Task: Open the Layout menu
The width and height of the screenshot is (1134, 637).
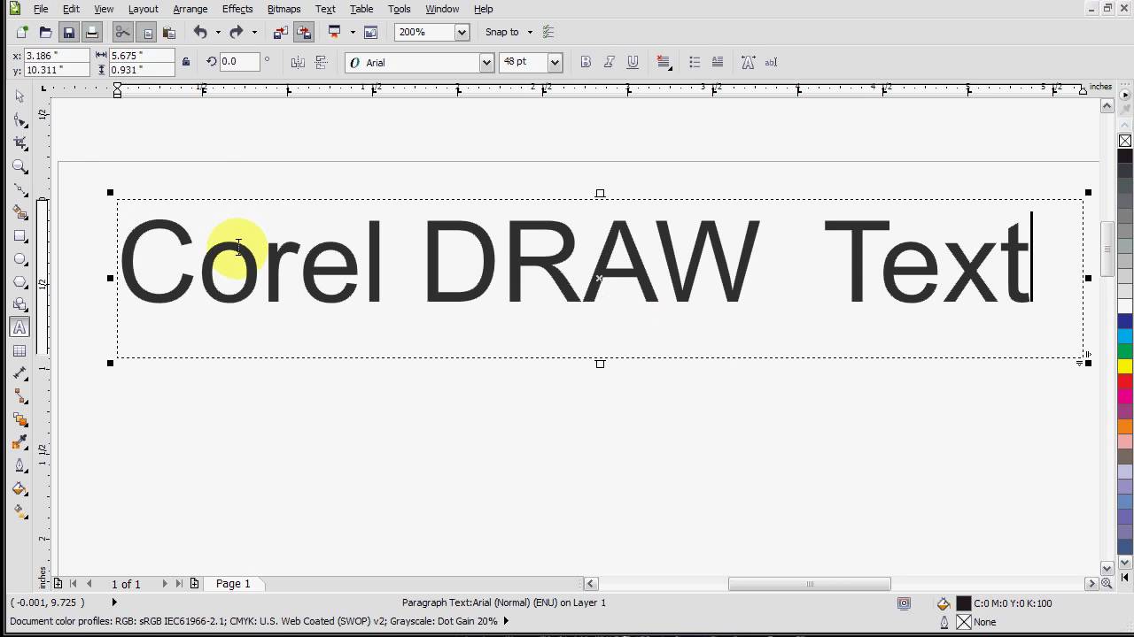Action: (x=143, y=9)
